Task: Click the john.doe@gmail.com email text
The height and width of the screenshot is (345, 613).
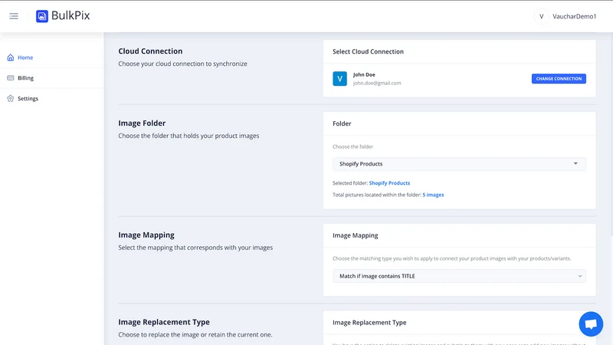Action: (377, 83)
